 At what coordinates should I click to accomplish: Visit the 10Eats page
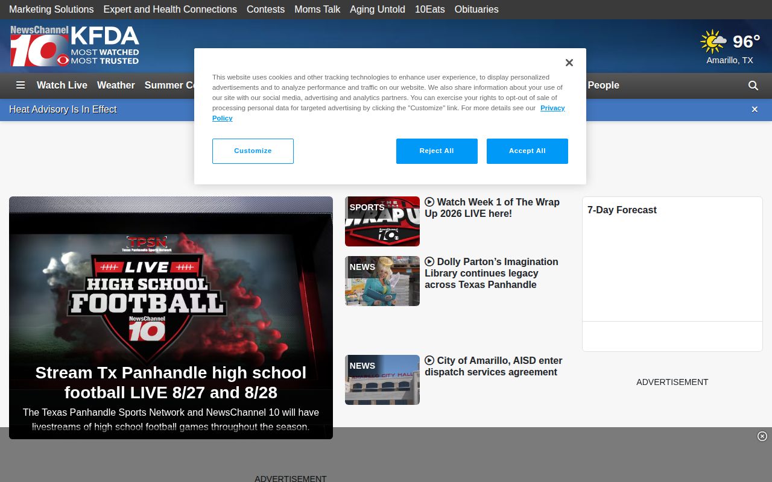point(430,10)
